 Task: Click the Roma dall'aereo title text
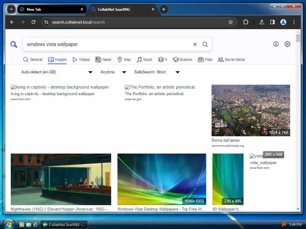tap(226, 140)
